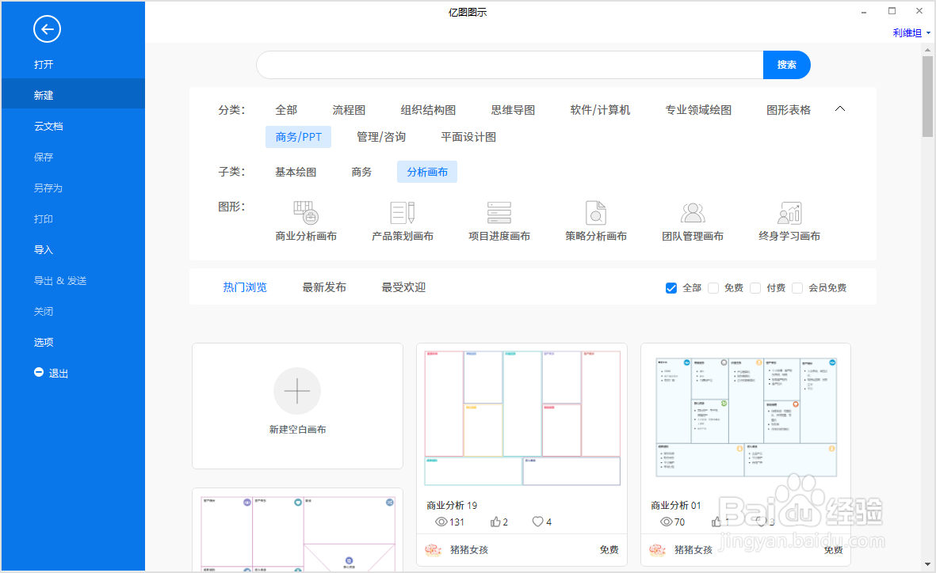Click the back arrow in the sidebar

47,29
